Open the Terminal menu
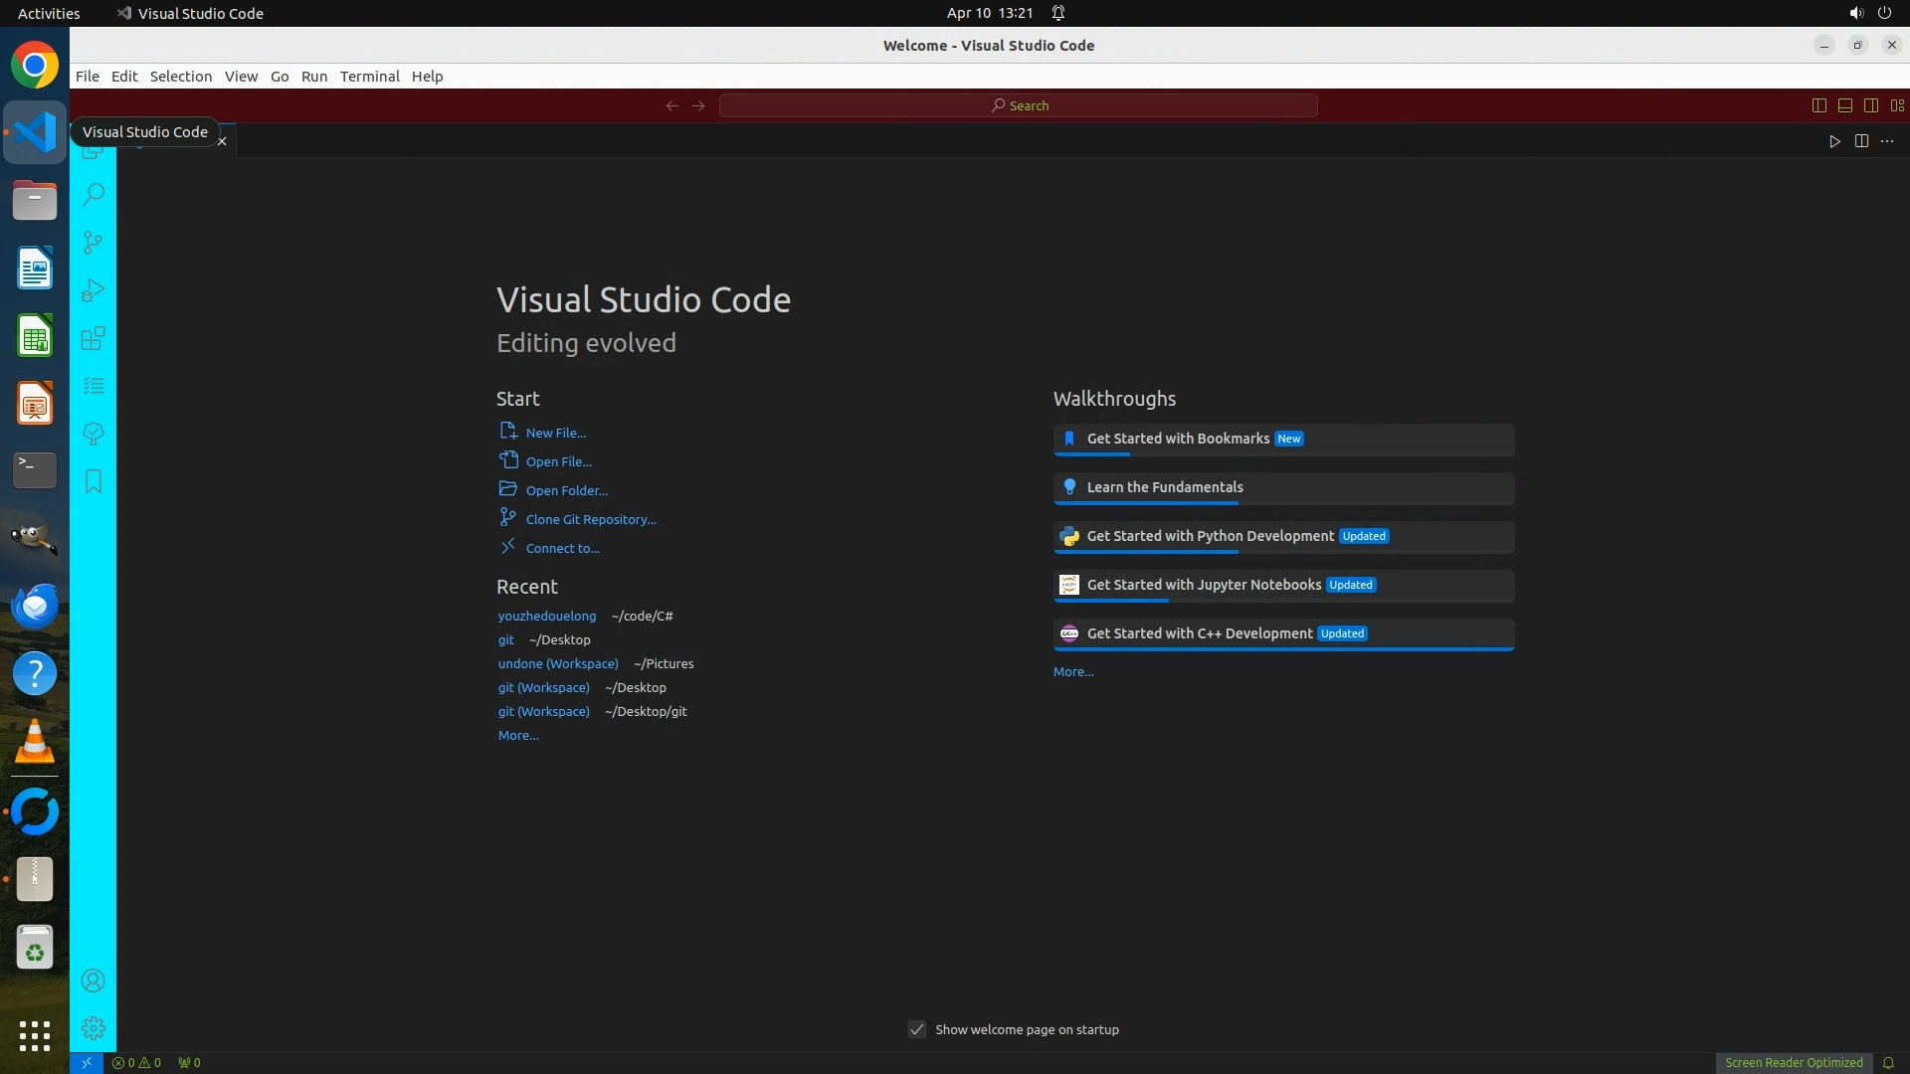 [x=369, y=77]
